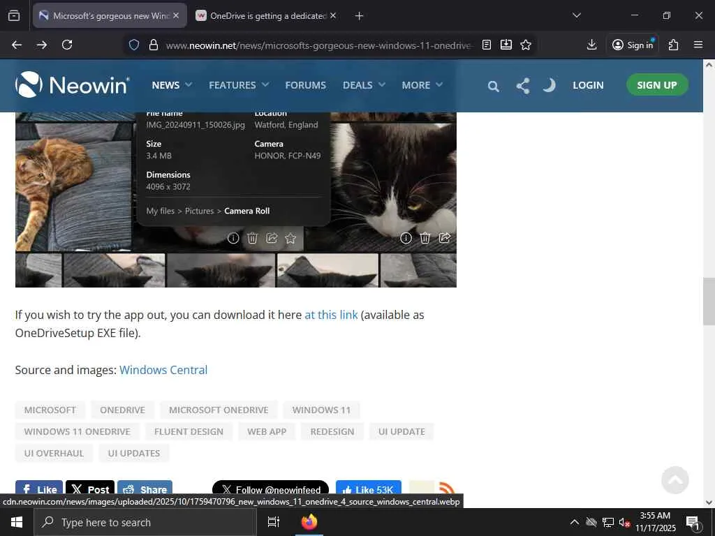Viewport: 715px width, 536px height.
Task: Open the Windows notification center icon
Action: tap(693, 523)
